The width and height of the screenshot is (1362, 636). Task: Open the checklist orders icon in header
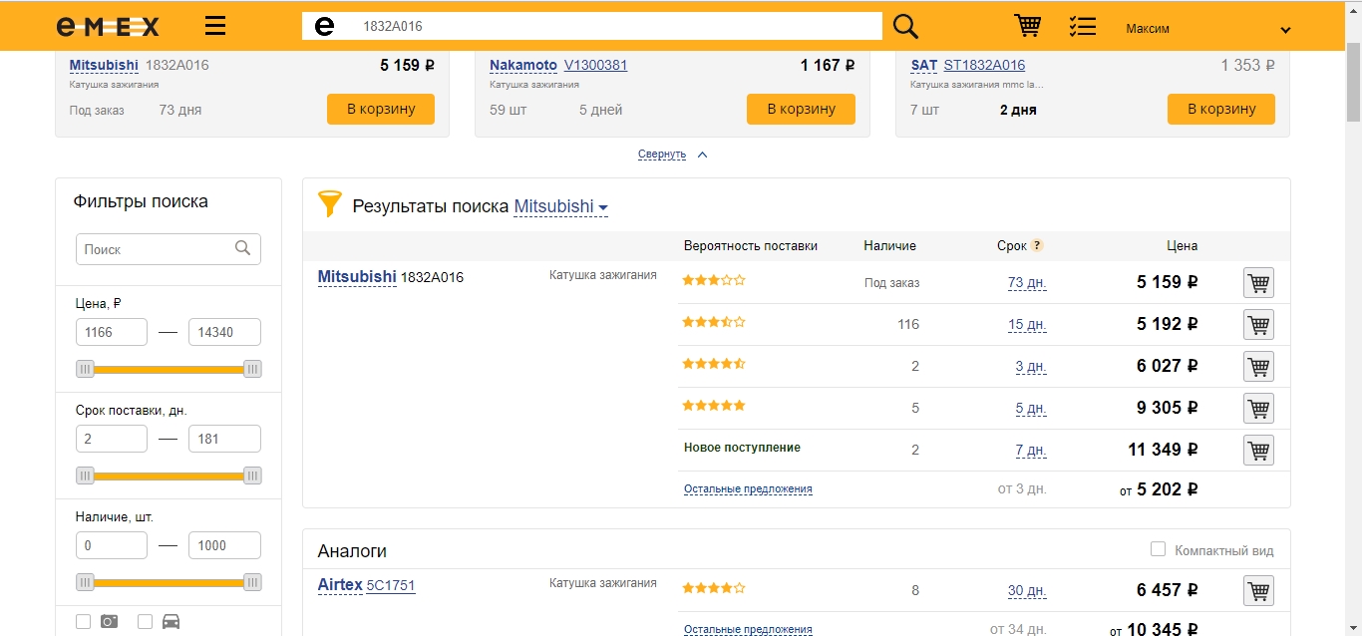(x=1082, y=26)
